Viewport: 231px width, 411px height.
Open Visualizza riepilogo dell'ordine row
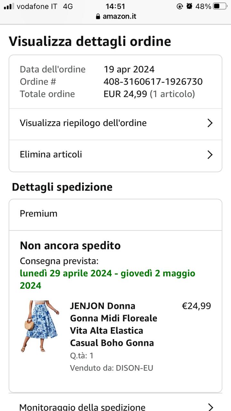[x=83, y=123]
